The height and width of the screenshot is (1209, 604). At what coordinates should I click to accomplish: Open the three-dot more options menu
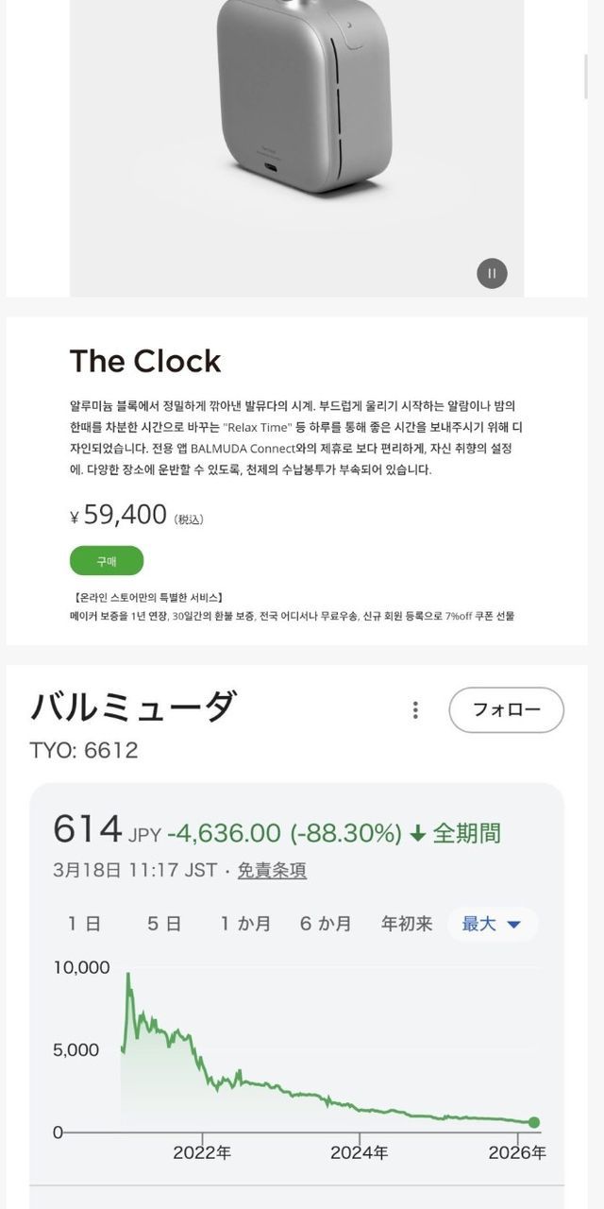(x=415, y=710)
